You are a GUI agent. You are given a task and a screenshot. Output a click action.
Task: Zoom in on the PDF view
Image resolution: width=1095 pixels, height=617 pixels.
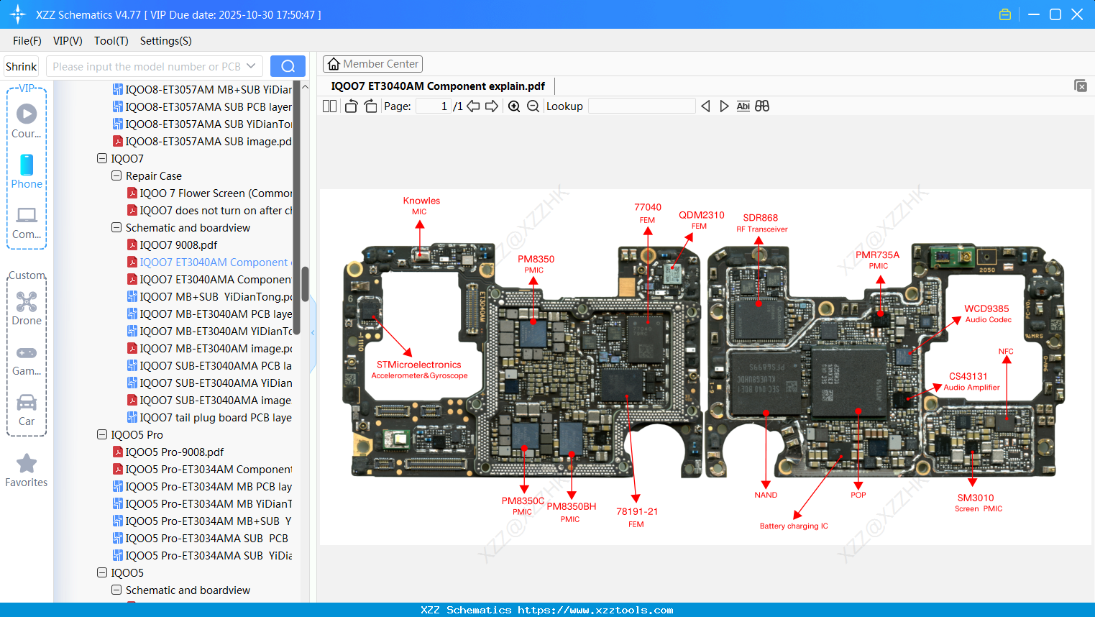pos(514,106)
